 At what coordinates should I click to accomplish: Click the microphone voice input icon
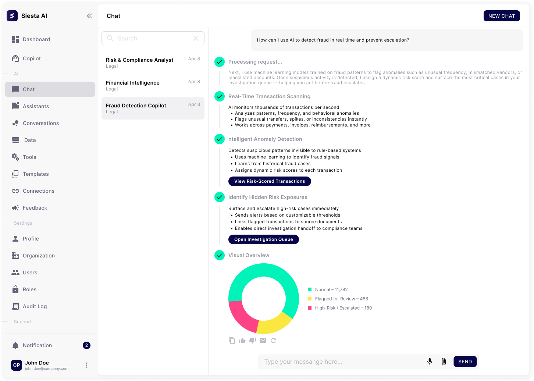pos(430,362)
